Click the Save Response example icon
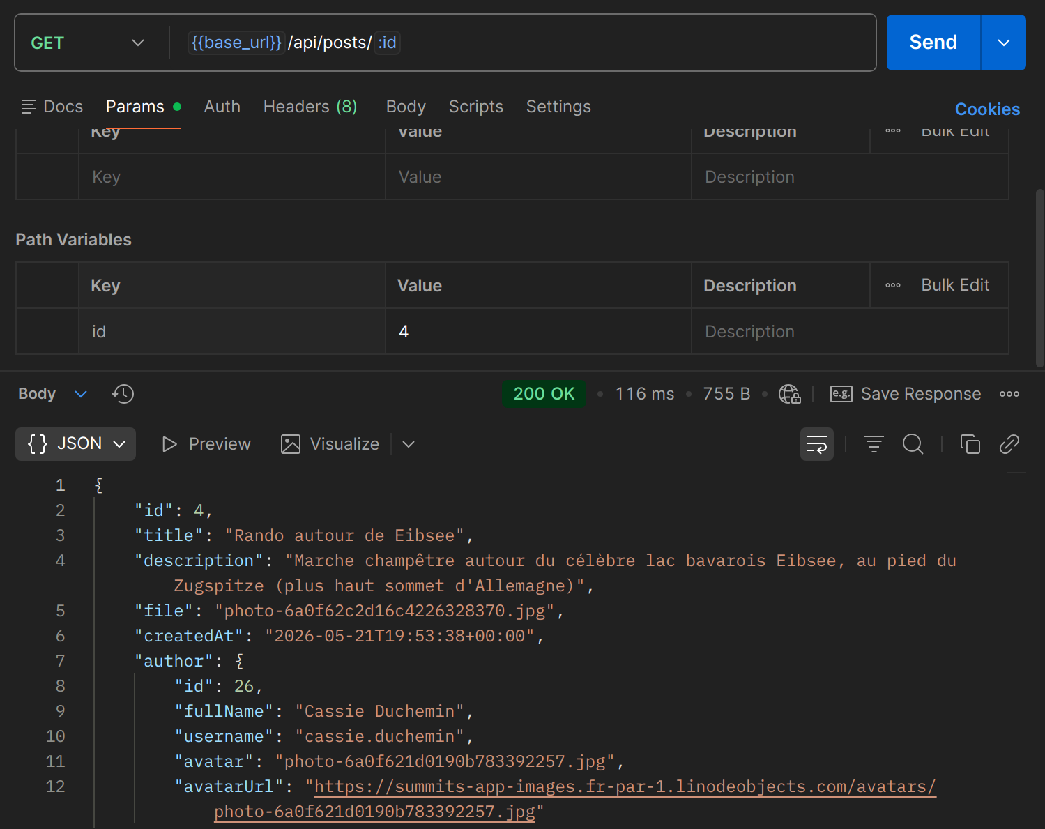1045x829 pixels. [841, 394]
